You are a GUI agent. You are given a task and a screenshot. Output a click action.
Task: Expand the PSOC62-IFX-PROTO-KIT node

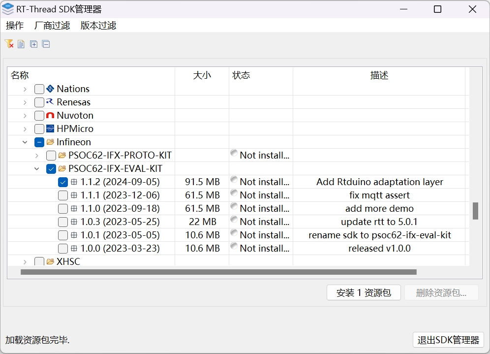tap(37, 156)
